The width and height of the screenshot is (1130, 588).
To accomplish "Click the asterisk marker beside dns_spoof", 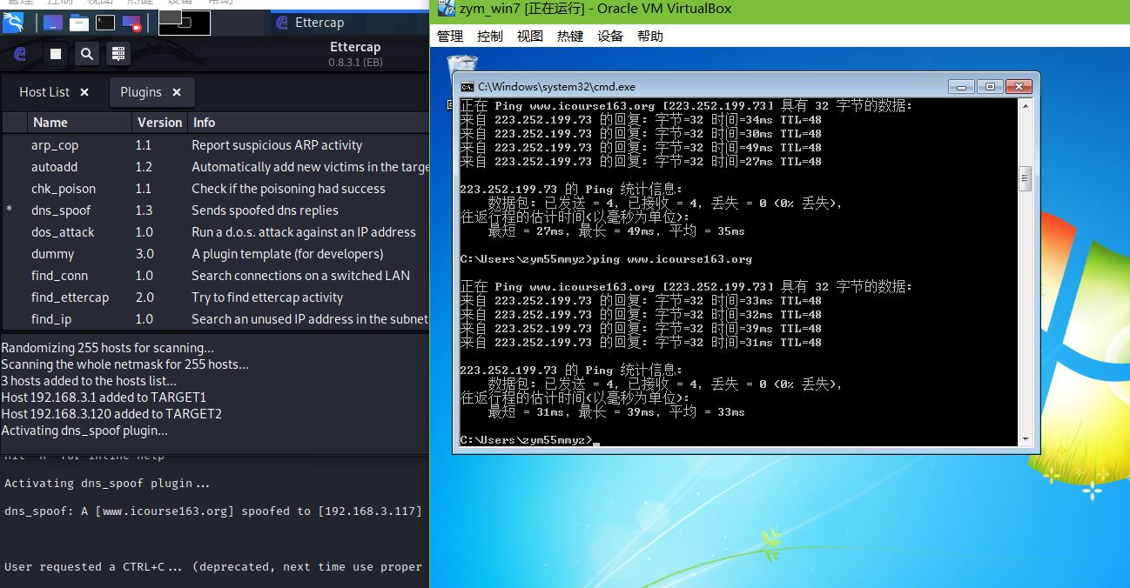I will (10, 211).
